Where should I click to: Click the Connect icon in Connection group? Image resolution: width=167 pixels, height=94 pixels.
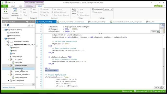click(x=5, y=10)
